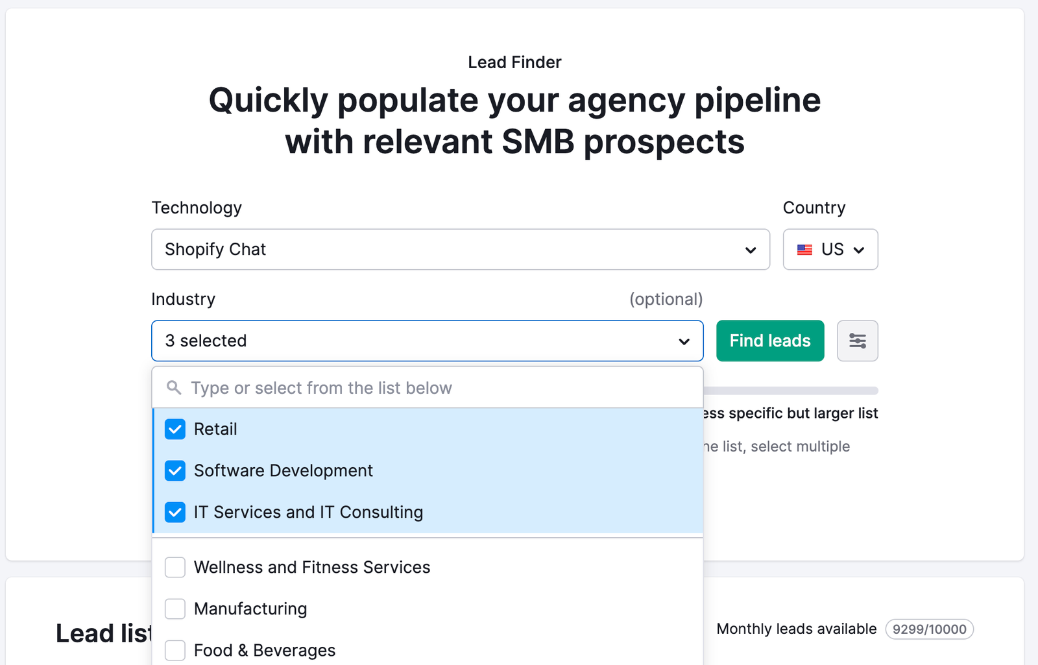This screenshot has height=665, width=1038.
Task: Open the advanced filters sliders icon
Action: (x=857, y=341)
